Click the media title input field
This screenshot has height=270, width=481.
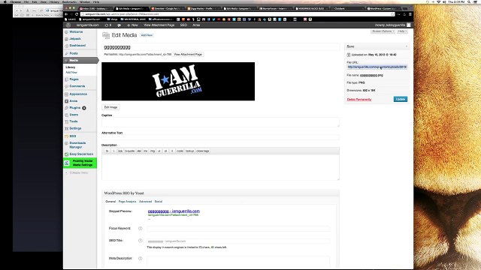pyautogui.click(x=220, y=47)
